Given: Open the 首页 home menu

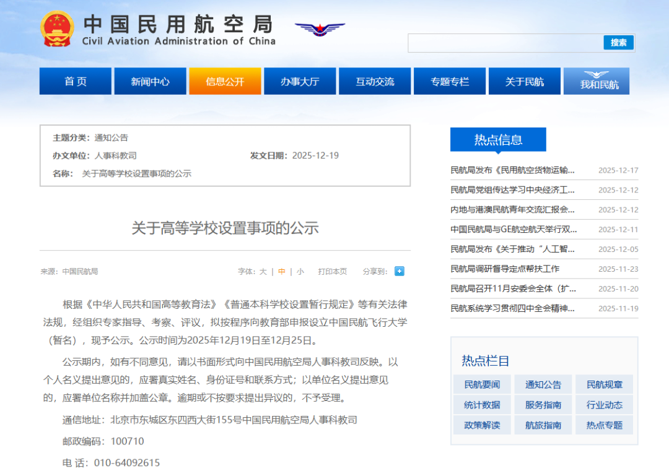Looking at the screenshot, I should tap(76, 81).
